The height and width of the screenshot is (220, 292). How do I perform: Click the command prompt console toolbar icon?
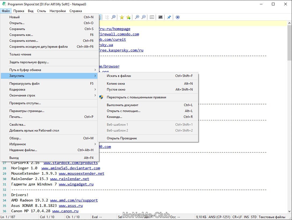(160, 17)
